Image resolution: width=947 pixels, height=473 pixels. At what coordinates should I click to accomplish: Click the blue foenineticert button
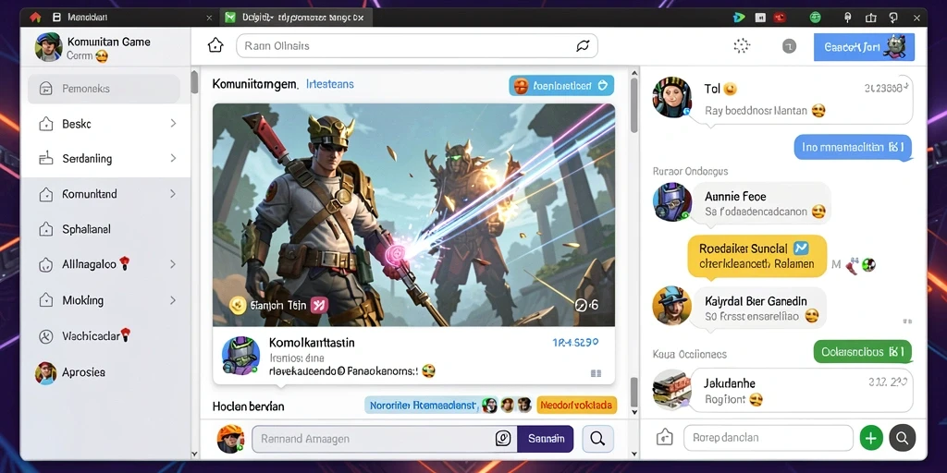click(x=561, y=86)
